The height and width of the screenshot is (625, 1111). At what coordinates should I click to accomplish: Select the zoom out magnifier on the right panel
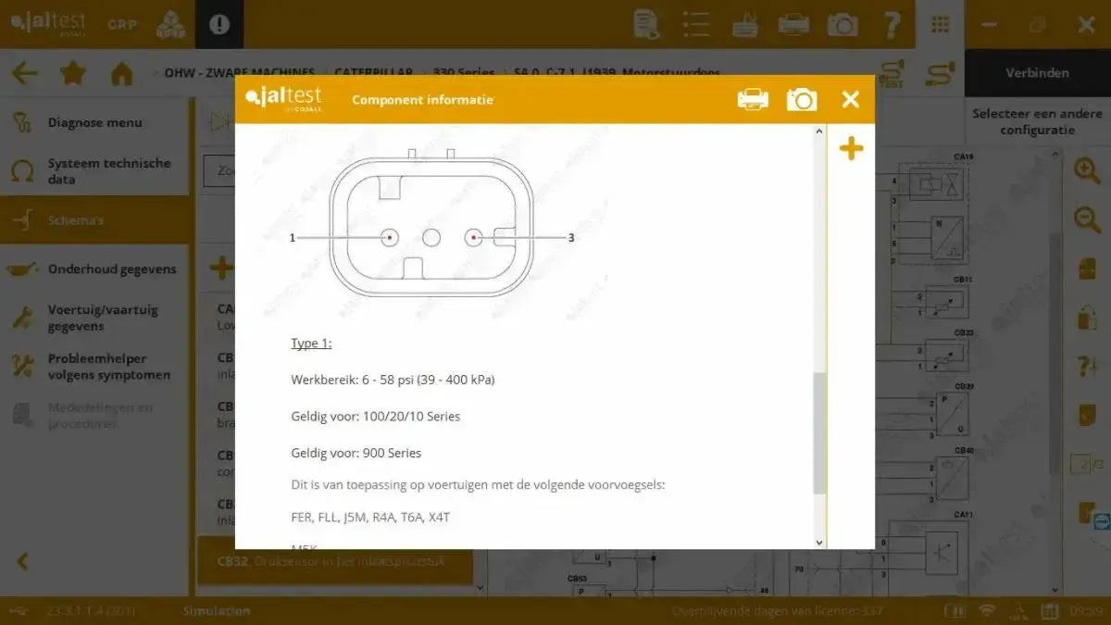[1086, 219]
